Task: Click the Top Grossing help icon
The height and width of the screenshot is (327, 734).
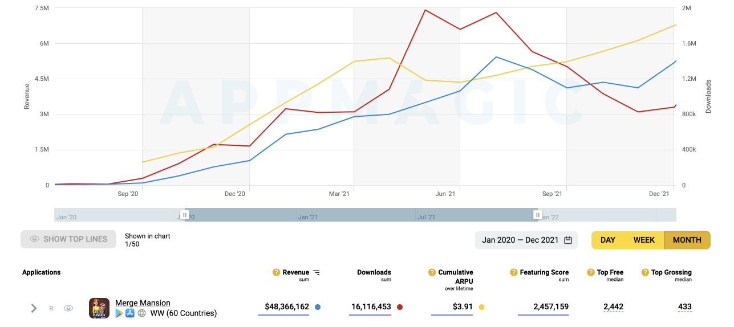Action: (645, 272)
